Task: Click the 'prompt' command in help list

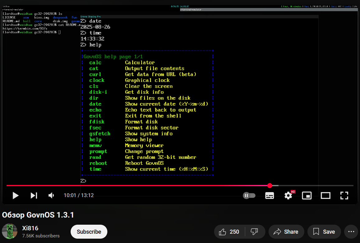Action: [98, 152]
